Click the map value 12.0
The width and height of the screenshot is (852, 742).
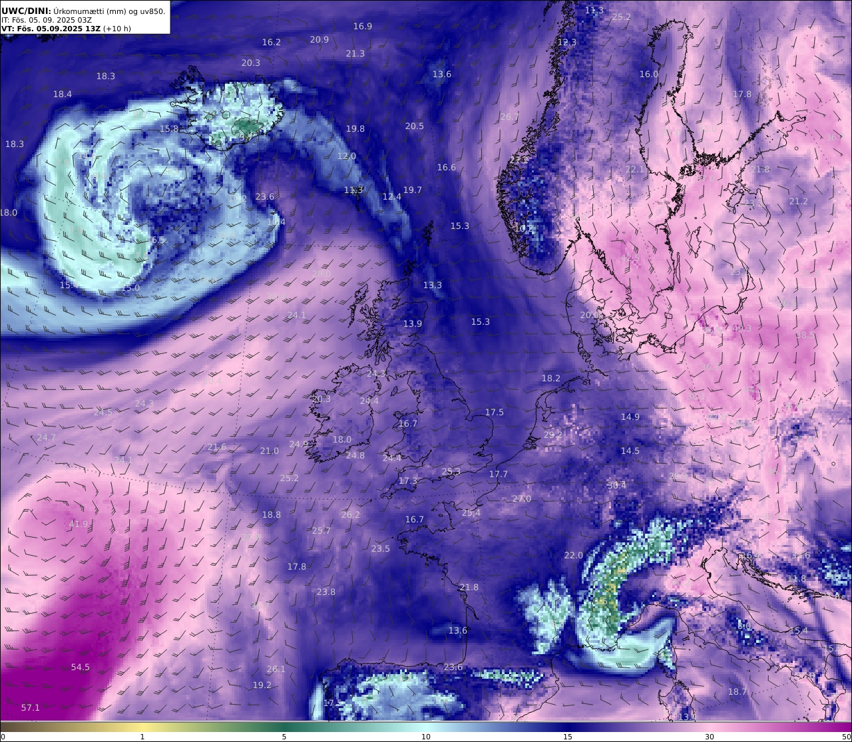pyautogui.click(x=347, y=156)
